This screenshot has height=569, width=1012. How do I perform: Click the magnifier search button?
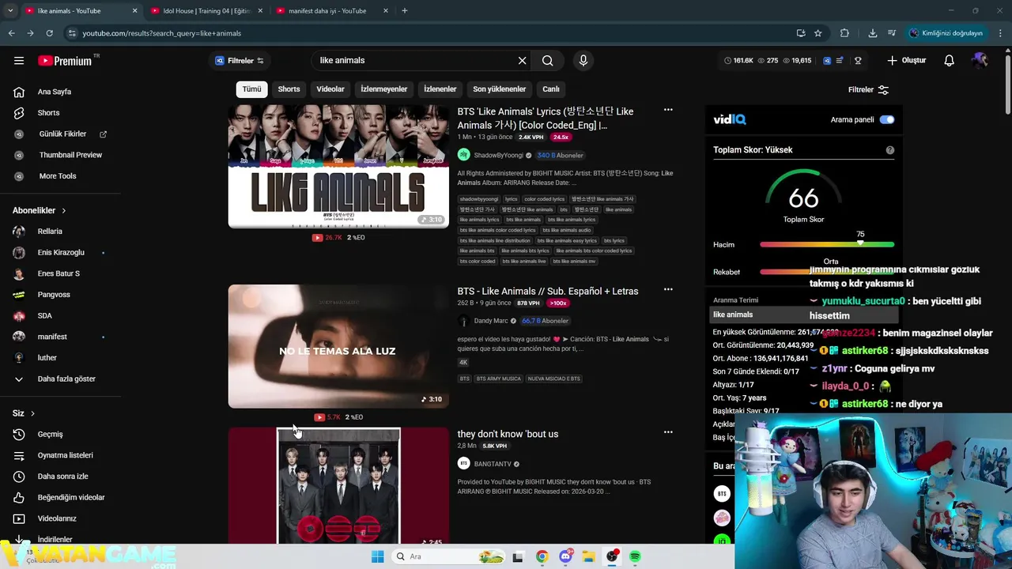547,61
